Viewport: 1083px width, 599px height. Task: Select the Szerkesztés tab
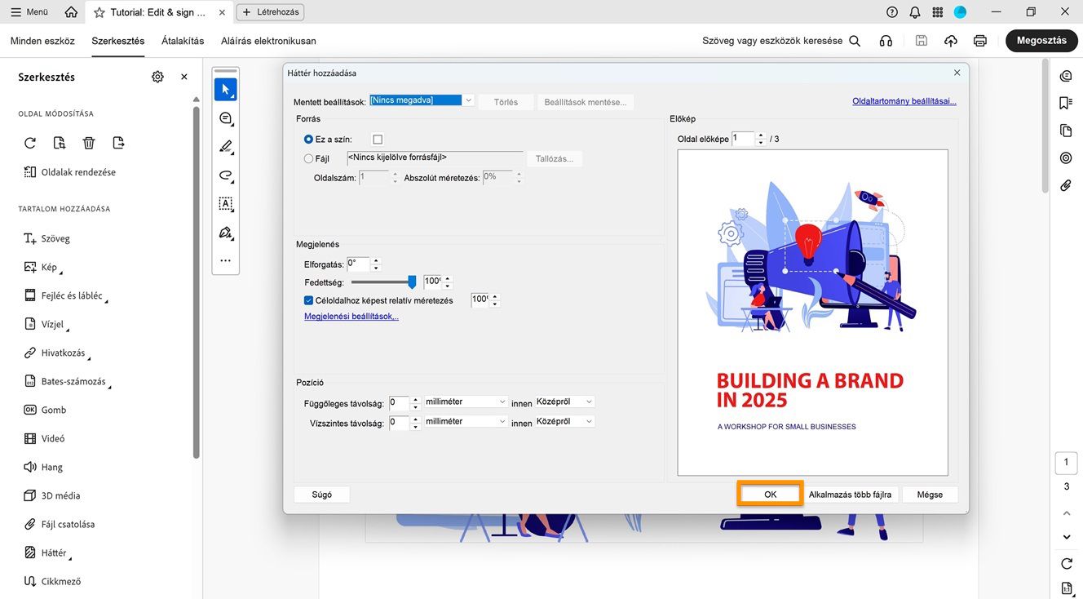coord(118,41)
